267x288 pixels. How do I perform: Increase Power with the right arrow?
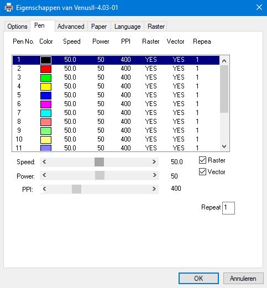tap(154, 175)
